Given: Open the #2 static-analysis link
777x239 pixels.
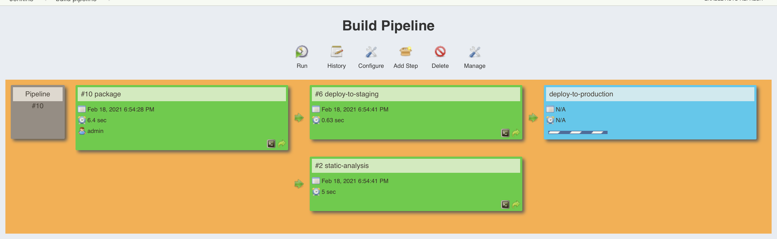Looking at the screenshot, I should pyautogui.click(x=342, y=166).
